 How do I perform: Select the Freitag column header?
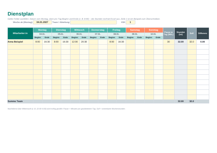coord(116,30)
